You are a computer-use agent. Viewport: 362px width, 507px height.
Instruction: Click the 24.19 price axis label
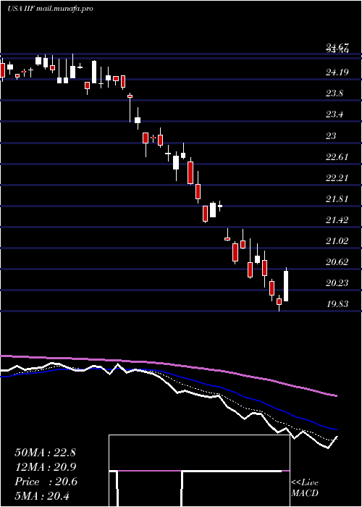[x=337, y=72]
